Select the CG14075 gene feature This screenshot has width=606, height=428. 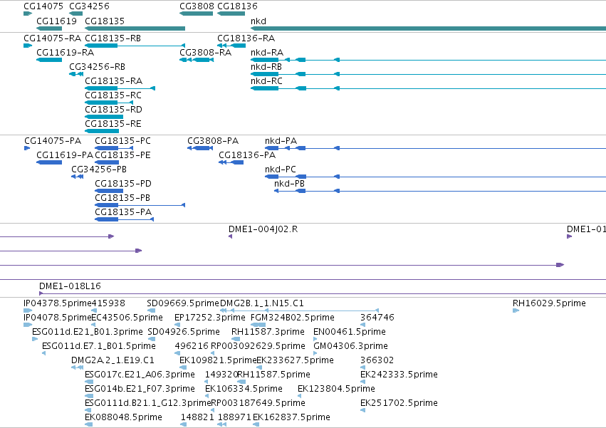(x=28, y=14)
